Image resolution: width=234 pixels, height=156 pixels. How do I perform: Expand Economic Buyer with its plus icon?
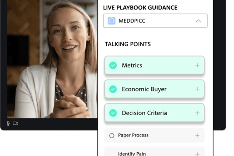tap(197, 89)
